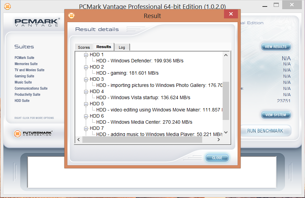Click VIEW RESULTS button in main window
Viewport: 305px width, 198px height.
(276, 47)
